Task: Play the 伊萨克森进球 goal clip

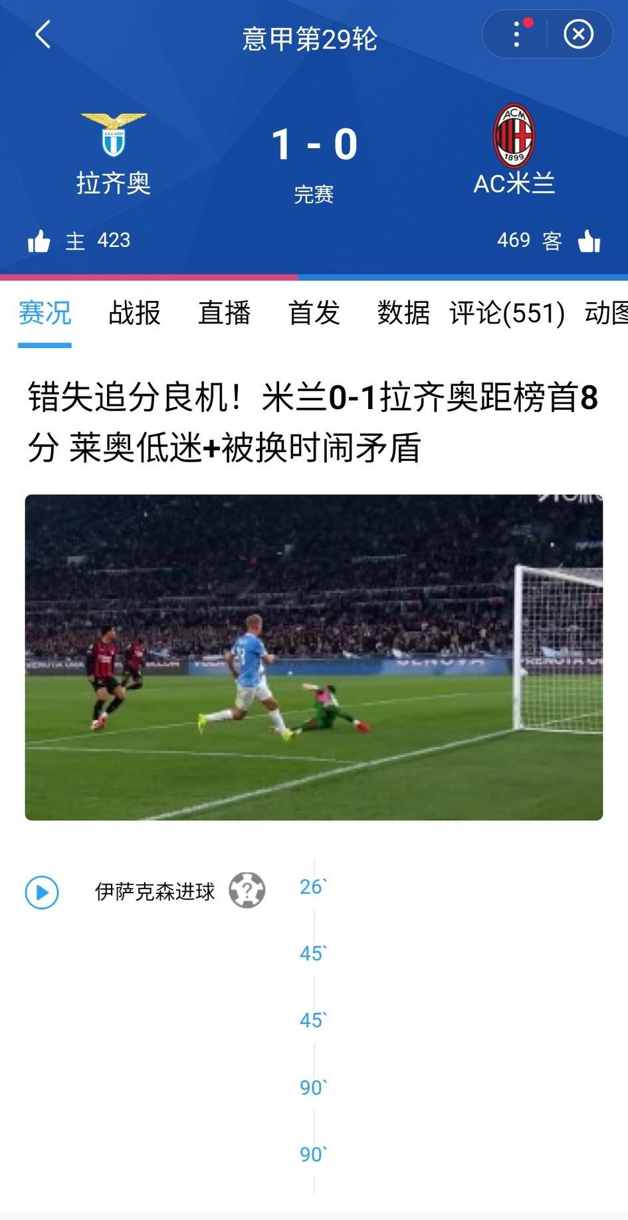Action: [42, 892]
